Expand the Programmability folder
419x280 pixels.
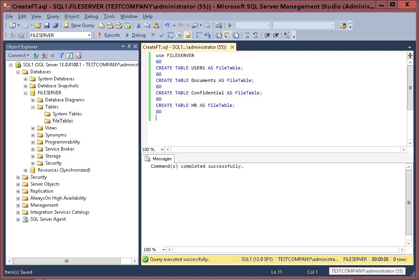tap(33, 143)
